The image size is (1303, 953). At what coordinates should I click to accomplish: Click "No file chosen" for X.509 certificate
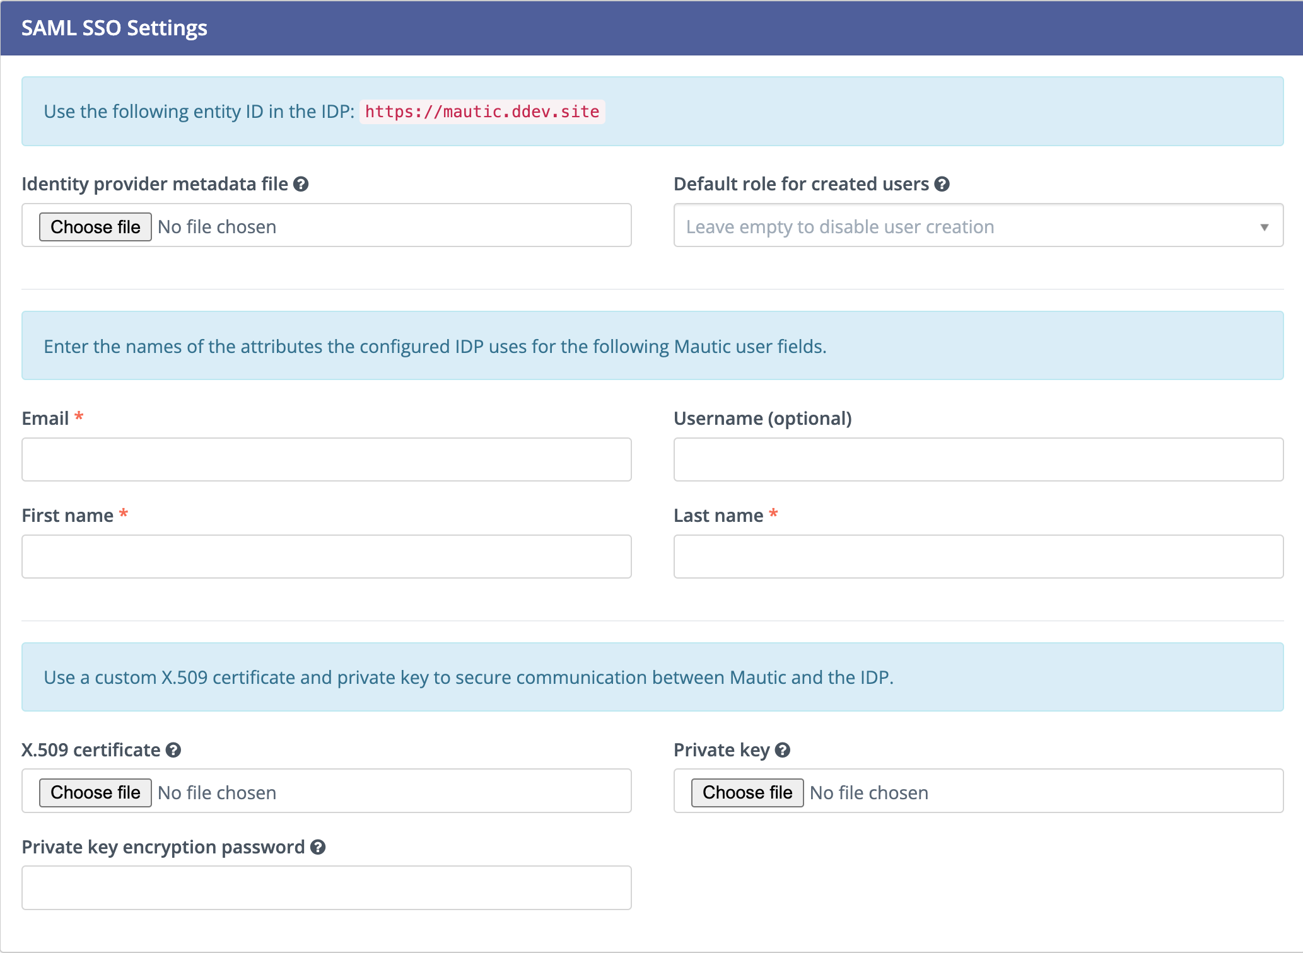point(217,793)
